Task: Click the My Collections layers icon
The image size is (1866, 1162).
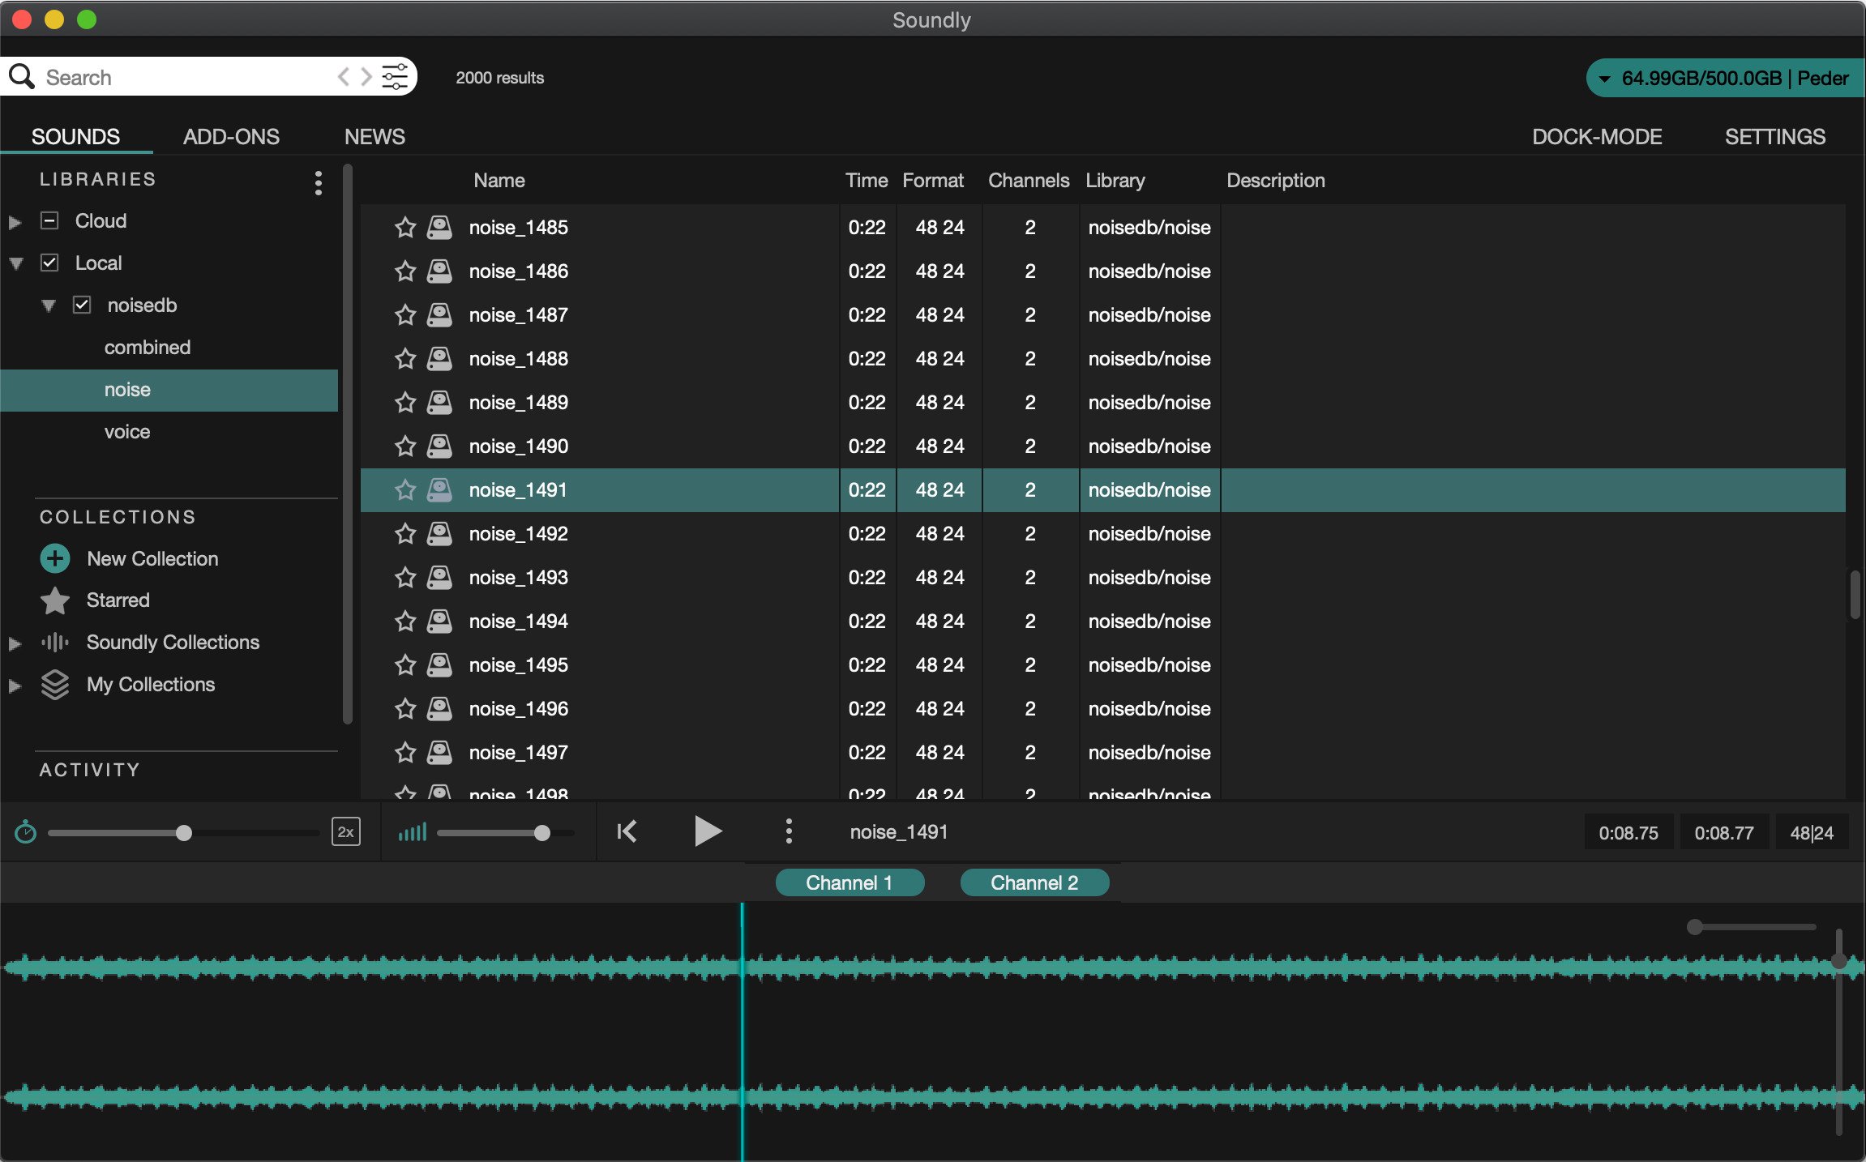Action: [54, 684]
